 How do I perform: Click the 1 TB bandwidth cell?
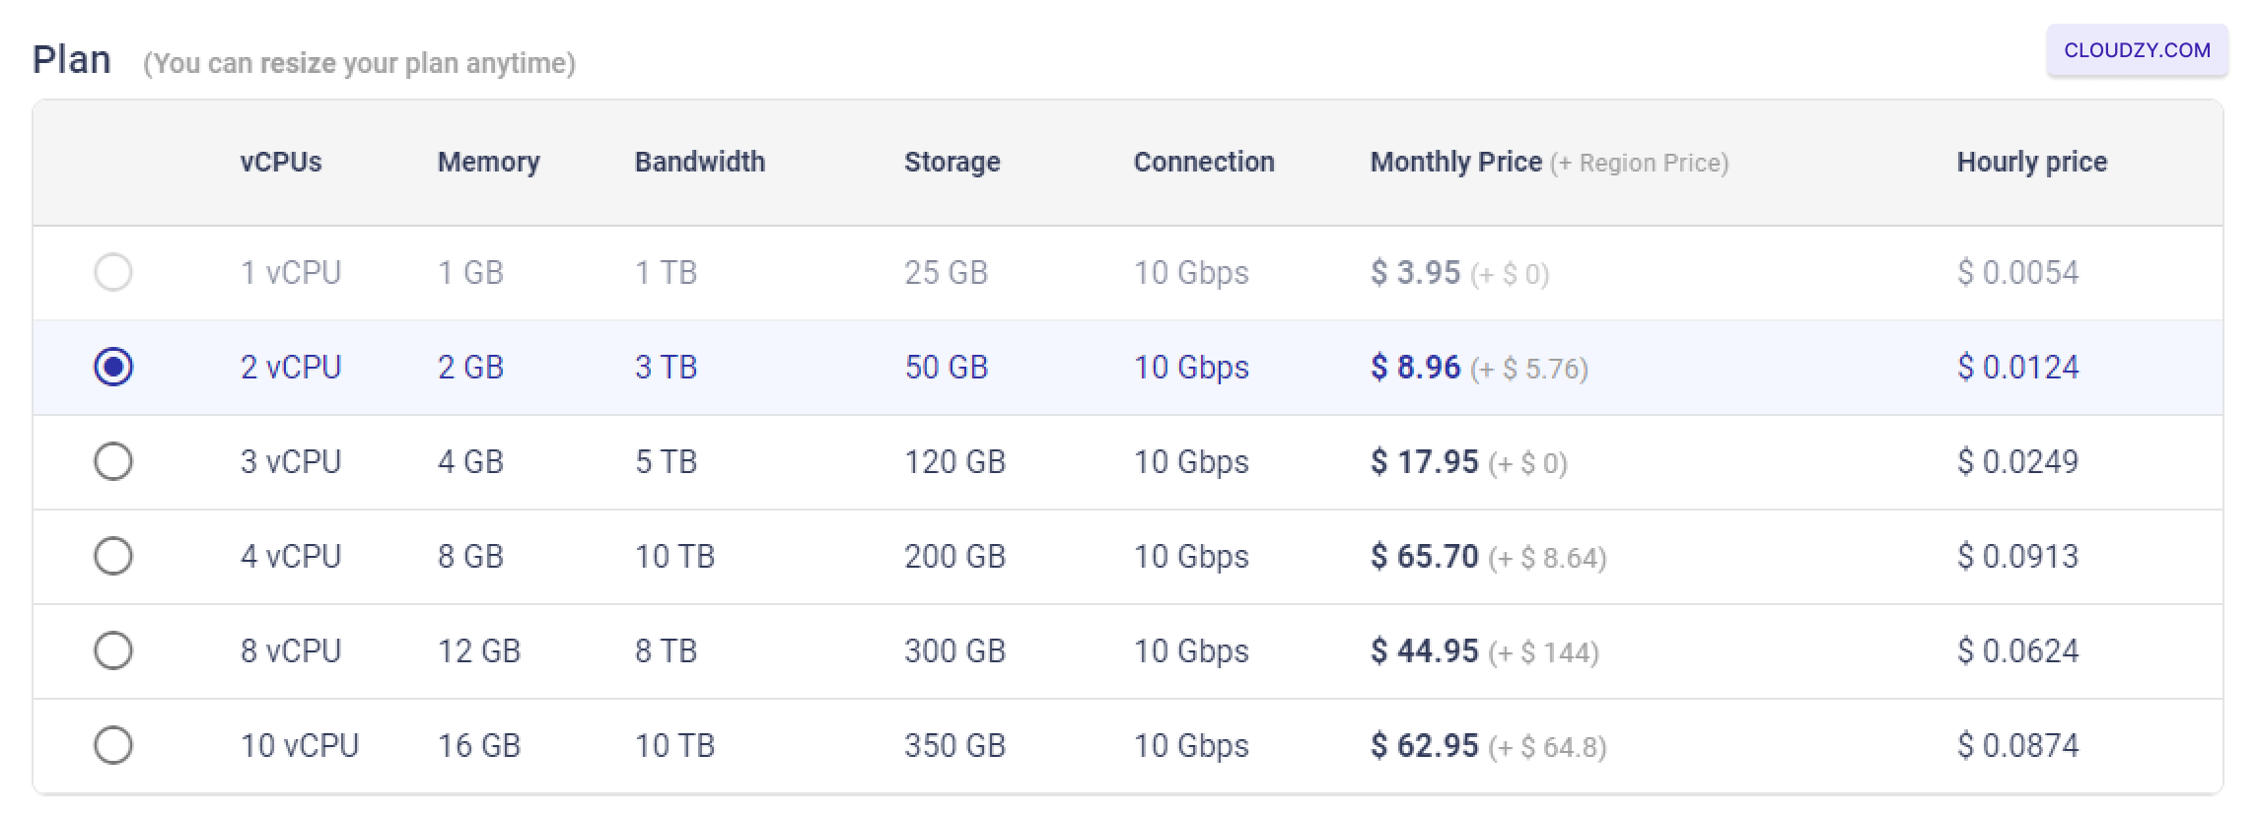click(666, 272)
